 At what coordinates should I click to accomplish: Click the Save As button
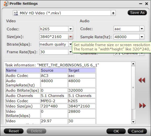pyautogui.click(x=137, y=13)
